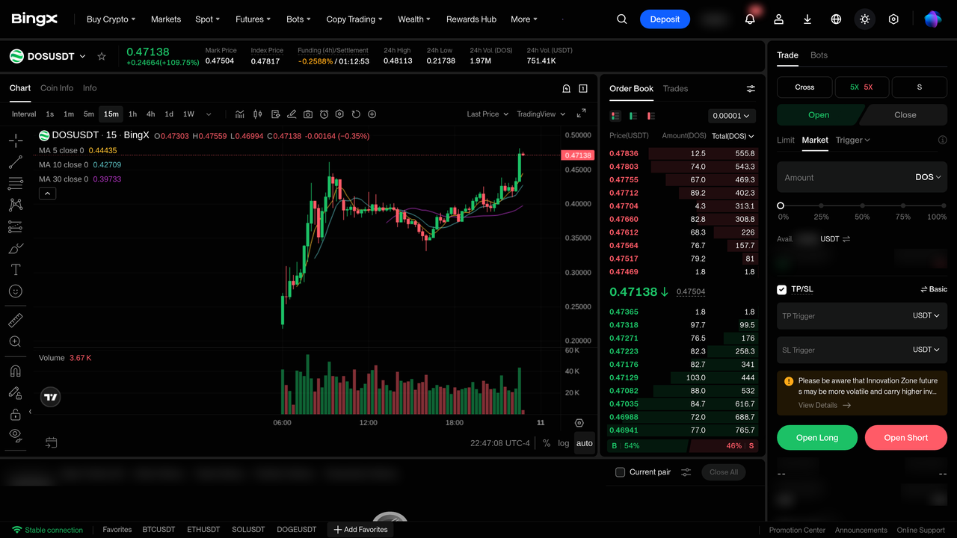Select the text annotation tool
957x538 pixels.
click(15, 270)
